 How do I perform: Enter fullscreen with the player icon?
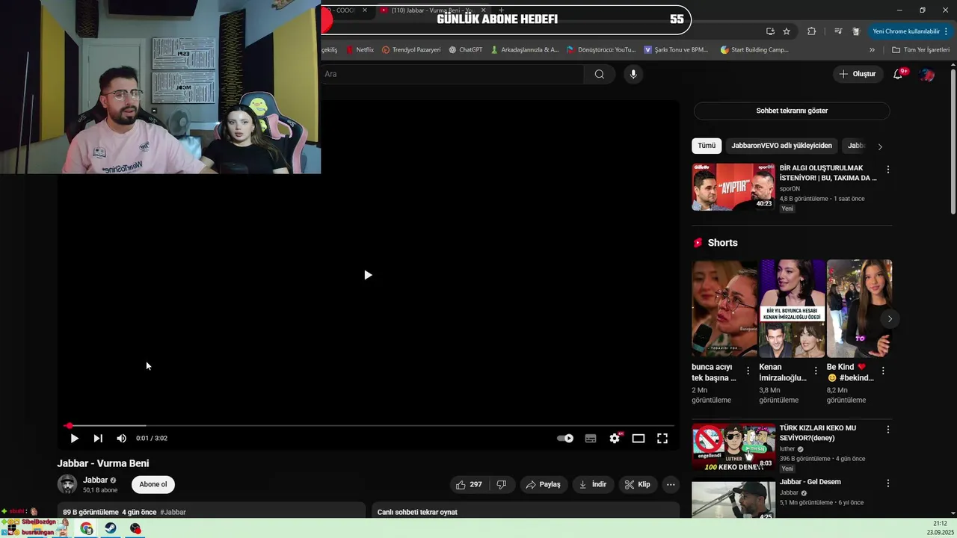[x=662, y=439]
